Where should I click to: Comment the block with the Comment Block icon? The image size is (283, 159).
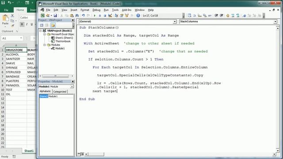pos(233,15)
